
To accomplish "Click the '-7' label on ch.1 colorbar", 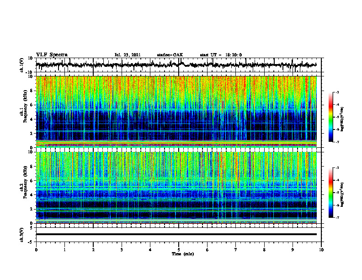I will pos(337,142).
